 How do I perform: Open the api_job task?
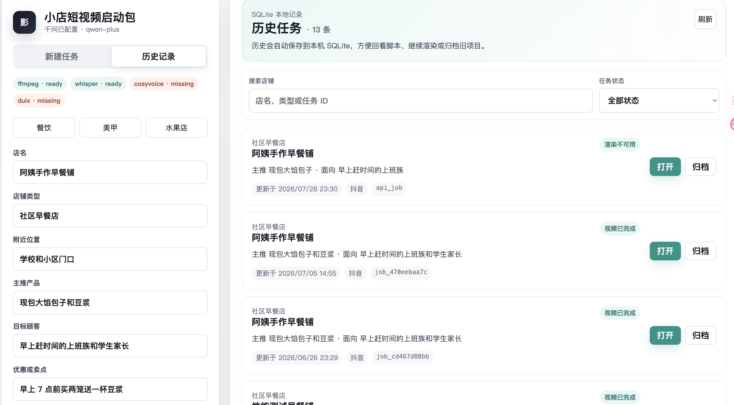click(x=665, y=167)
